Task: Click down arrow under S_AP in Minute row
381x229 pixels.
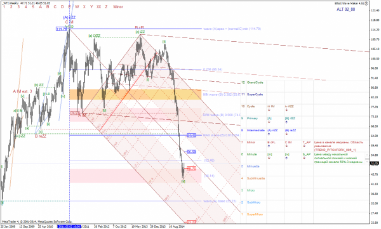Action: 304,158
